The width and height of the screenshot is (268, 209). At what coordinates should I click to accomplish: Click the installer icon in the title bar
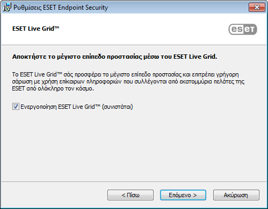(7, 7)
